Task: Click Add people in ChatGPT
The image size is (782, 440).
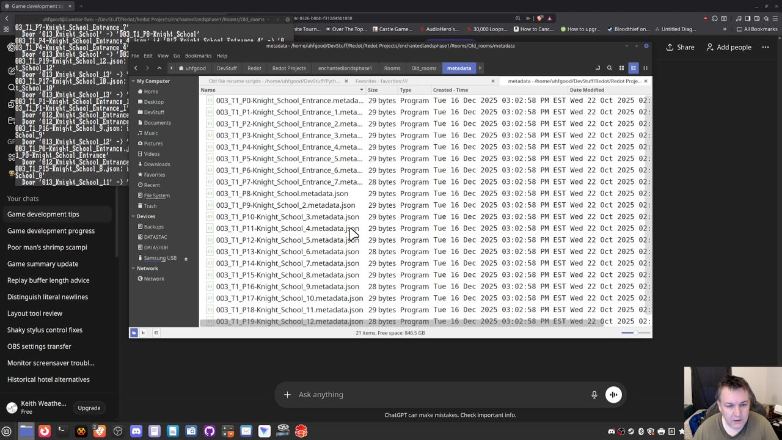Action: (729, 47)
